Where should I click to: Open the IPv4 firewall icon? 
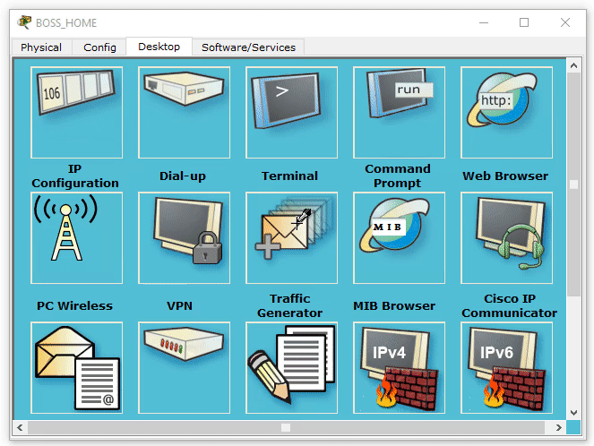pyautogui.click(x=400, y=367)
